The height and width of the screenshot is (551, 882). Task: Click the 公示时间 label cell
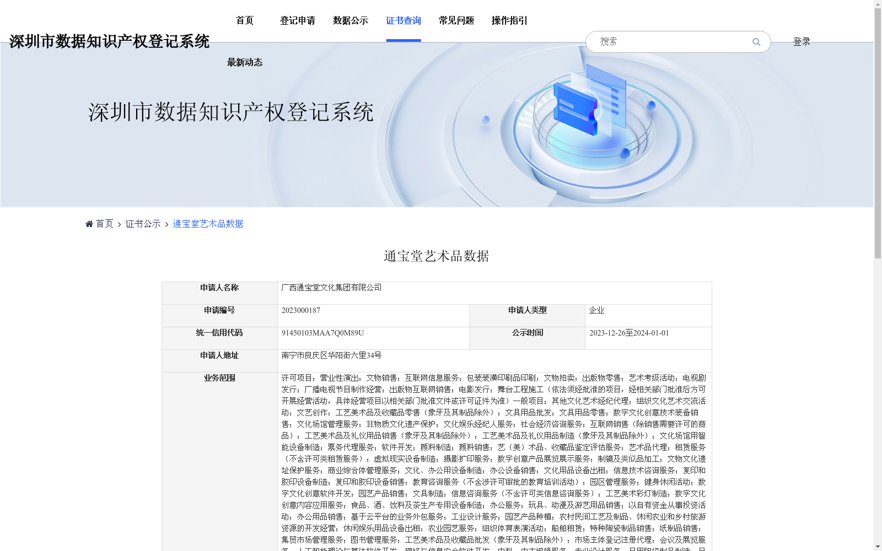(527, 338)
